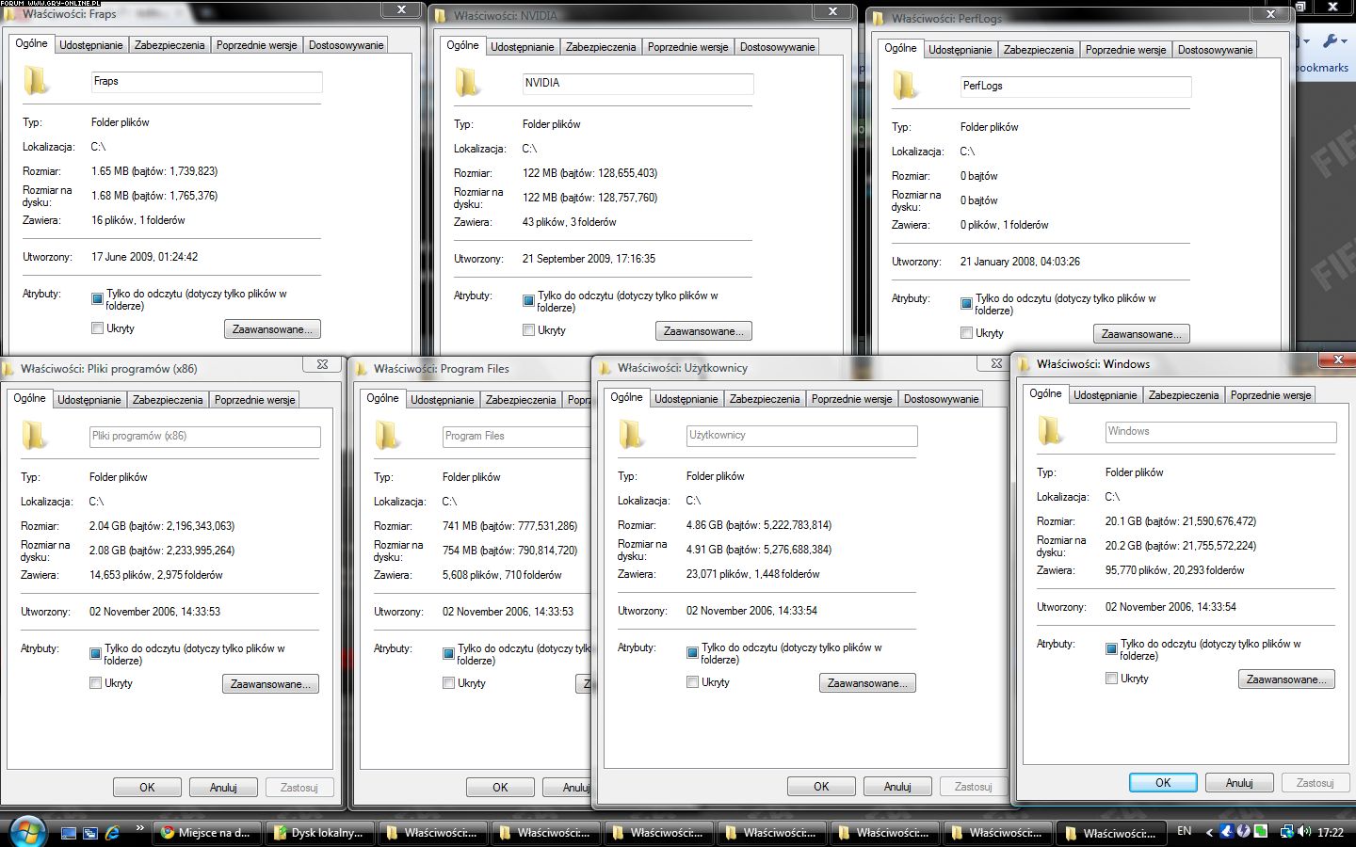Click '741 MB (bajtów: 777,531,286)' size text
This screenshot has height=847, width=1356.
point(509,526)
